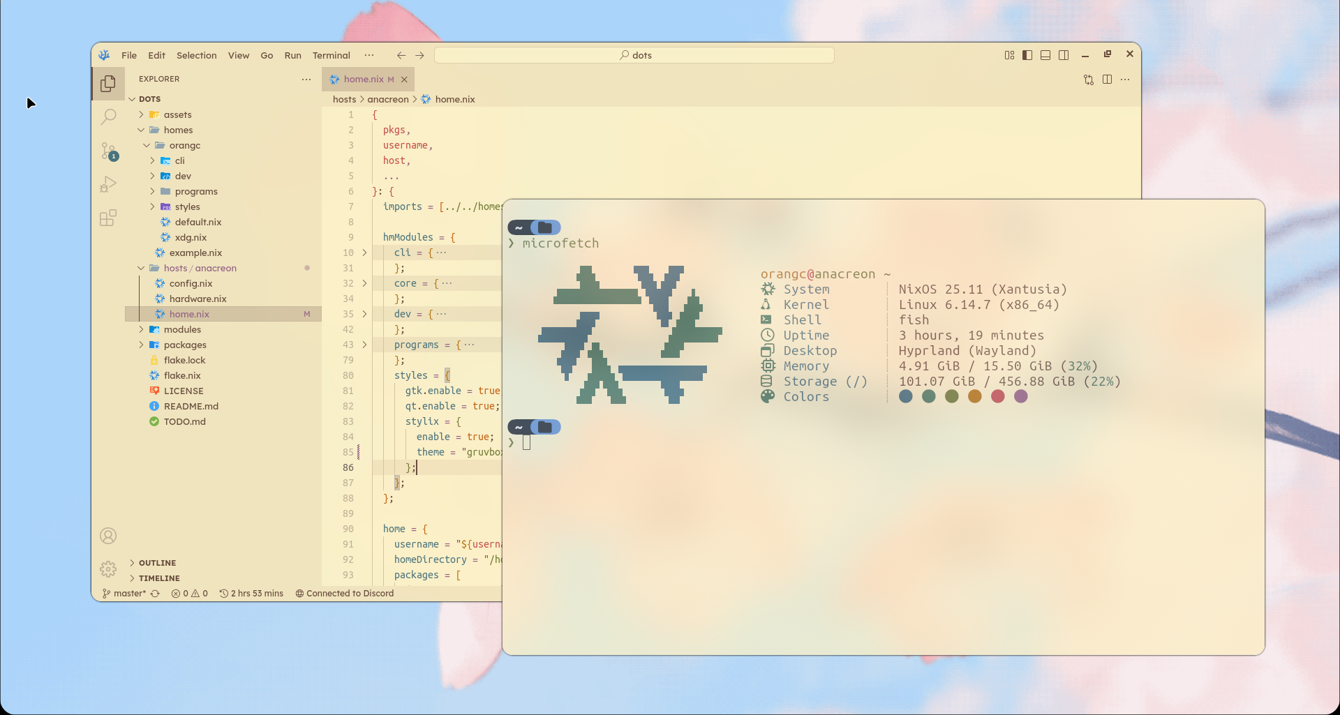Open the Extensions view icon
Screen dimensions: 1340x715
pyautogui.click(x=108, y=218)
